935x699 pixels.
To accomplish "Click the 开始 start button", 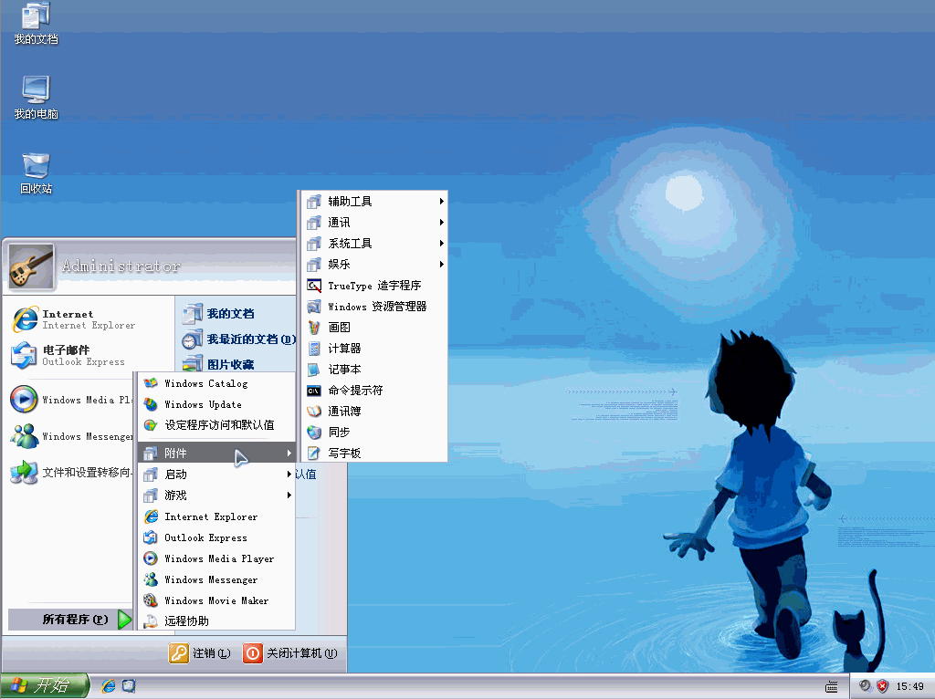I will (45, 686).
